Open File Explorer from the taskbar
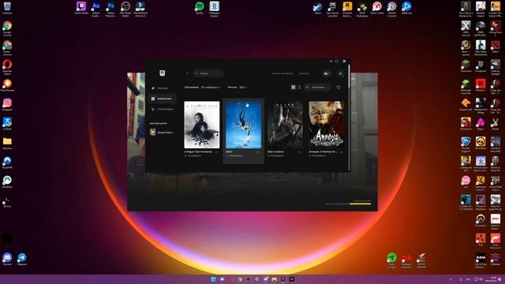The height and width of the screenshot is (284, 505). click(x=274, y=279)
